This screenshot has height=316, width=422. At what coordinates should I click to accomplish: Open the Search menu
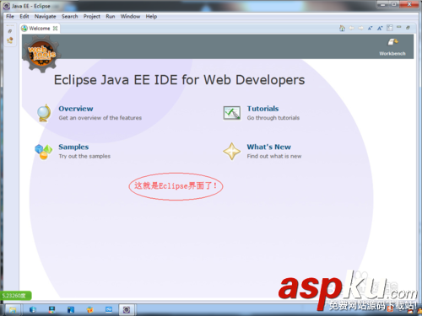(70, 16)
